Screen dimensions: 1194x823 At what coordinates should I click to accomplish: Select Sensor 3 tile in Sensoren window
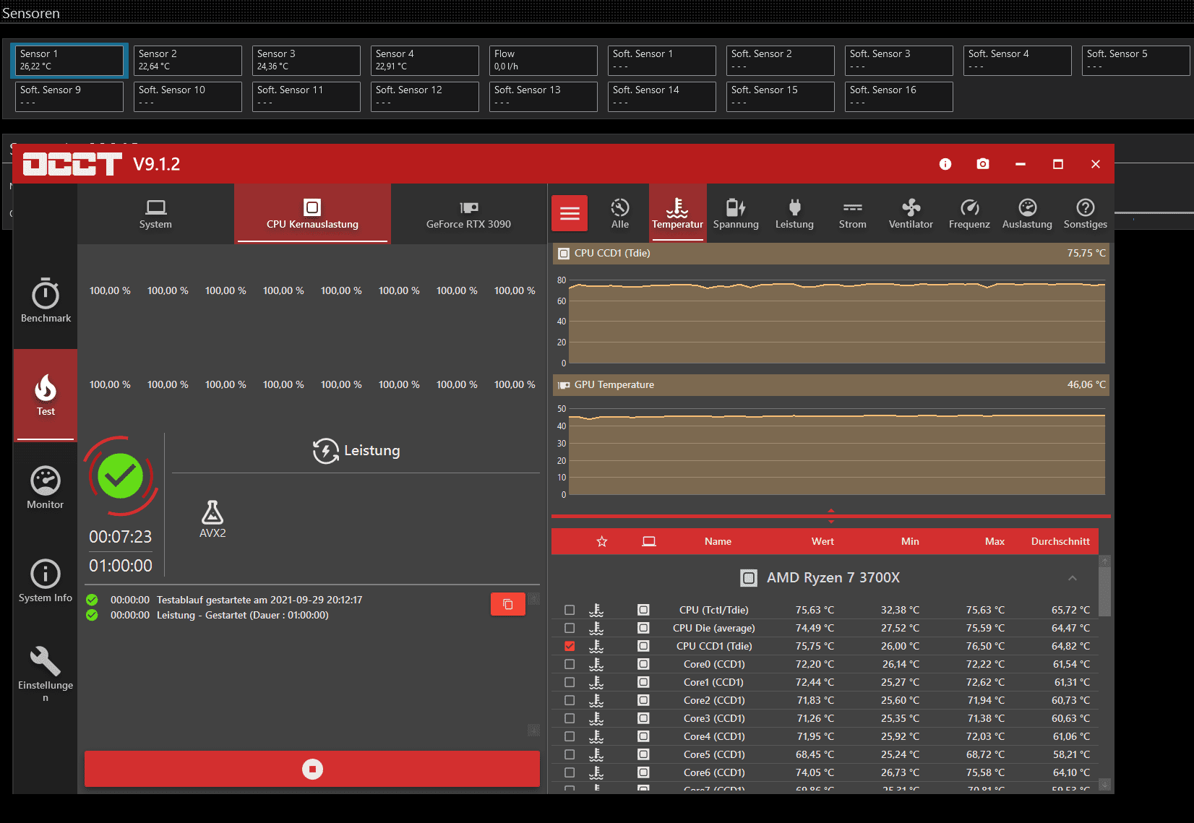pos(306,60)
